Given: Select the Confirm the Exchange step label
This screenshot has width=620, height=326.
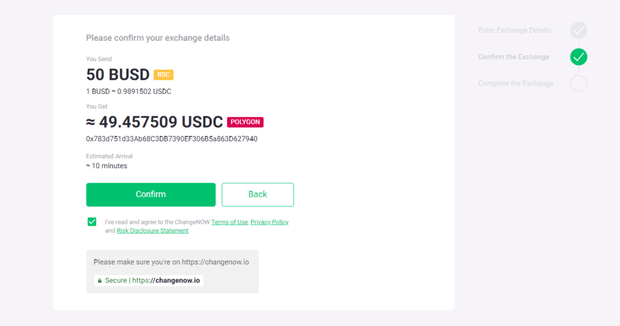Looking at the screenshot, I should click(513, 57).
